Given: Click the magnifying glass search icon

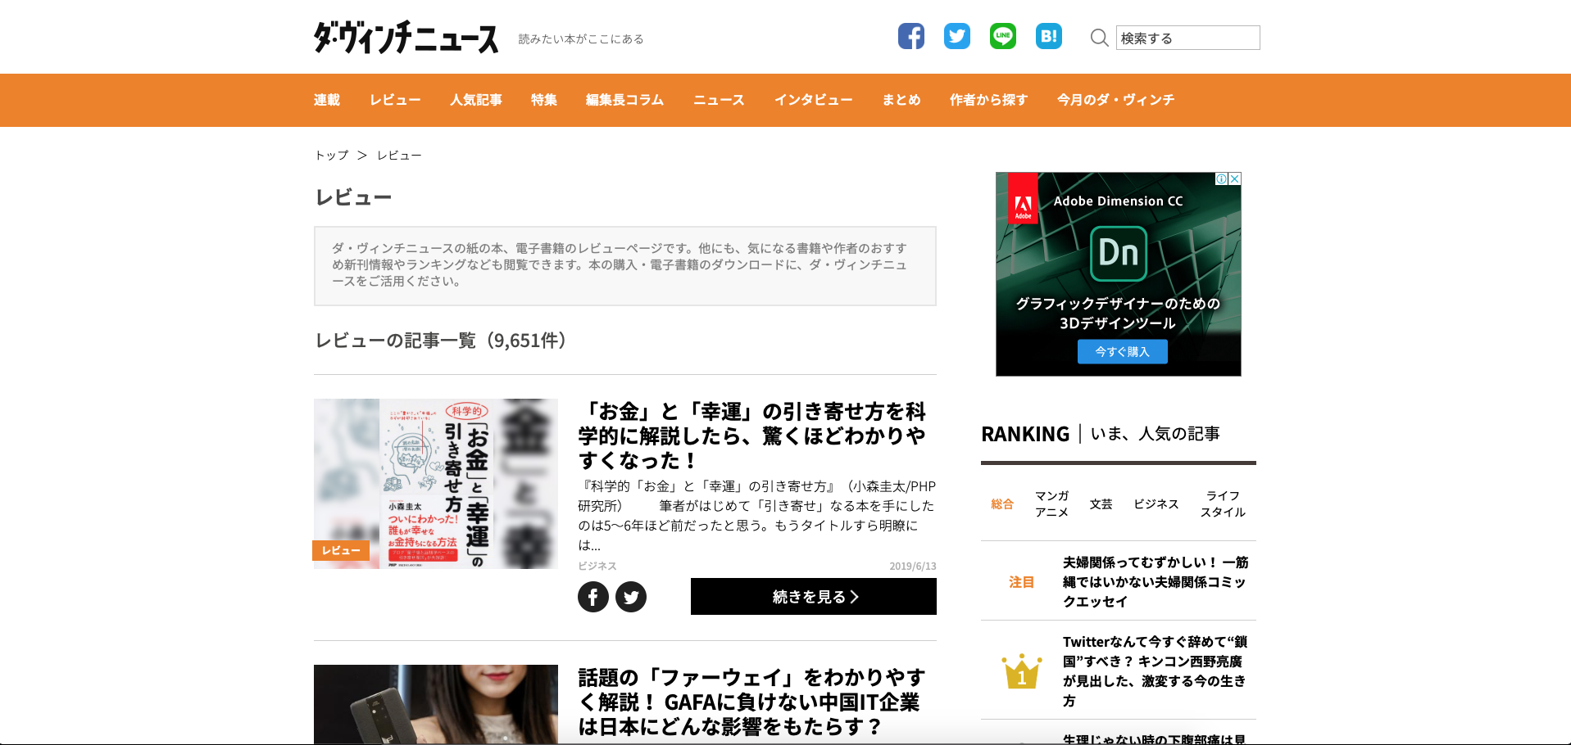Looking at the screenshot, I should [x=1099, y=38].
